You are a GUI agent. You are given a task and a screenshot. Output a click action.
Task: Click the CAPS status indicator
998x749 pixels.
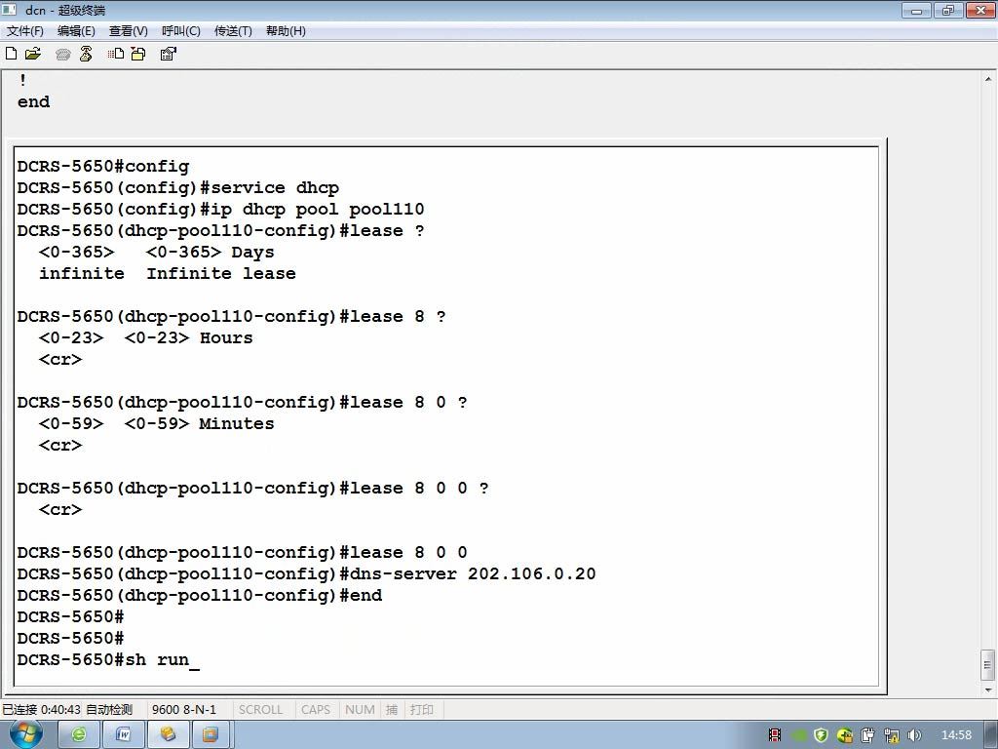pos(316,709)
